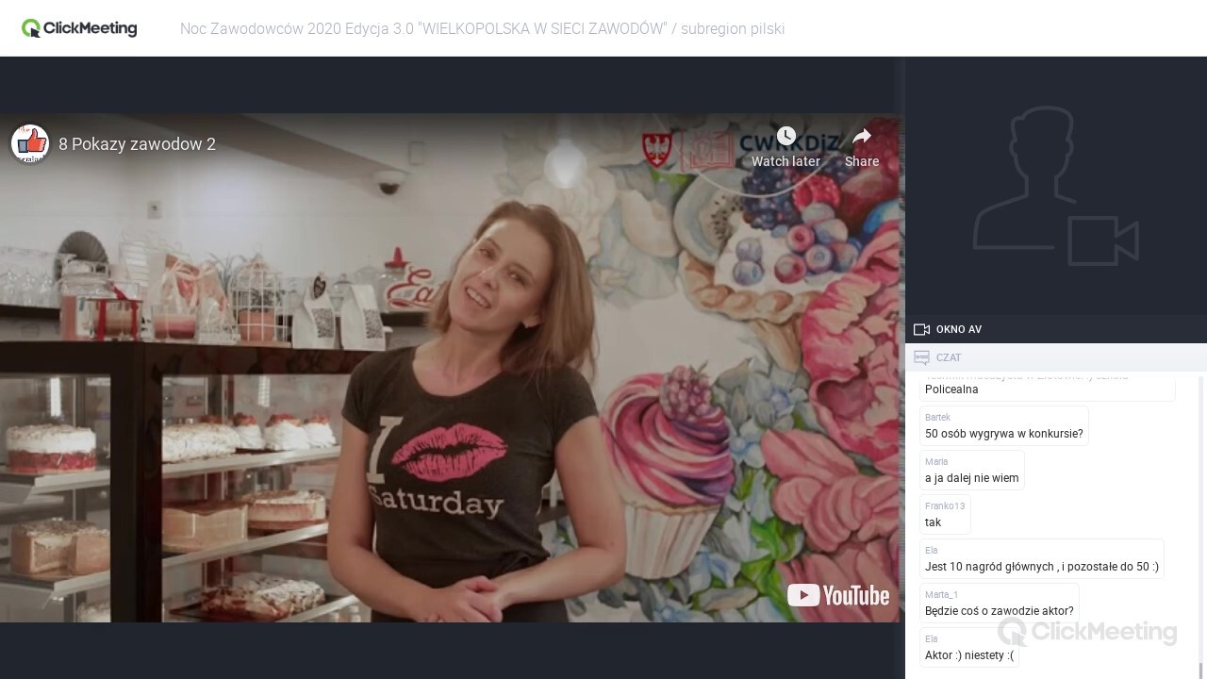The height and width of the screenshot is (679, 1207).
Task: Open the YouTube channel avatar thumbs-up icon
Action: (30, 143)
